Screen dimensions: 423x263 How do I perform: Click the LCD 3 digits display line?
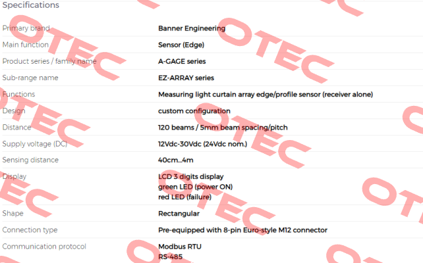pos(190,177)
